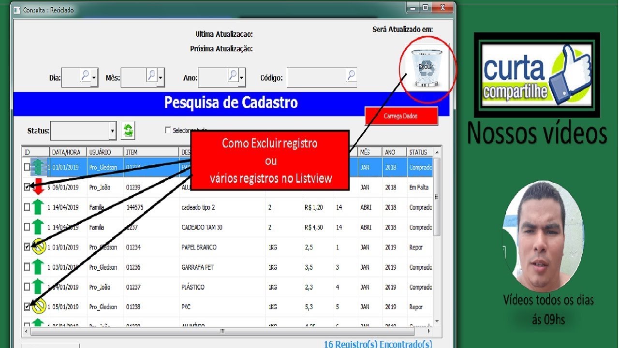Click the ANO column header

[394, 152]
